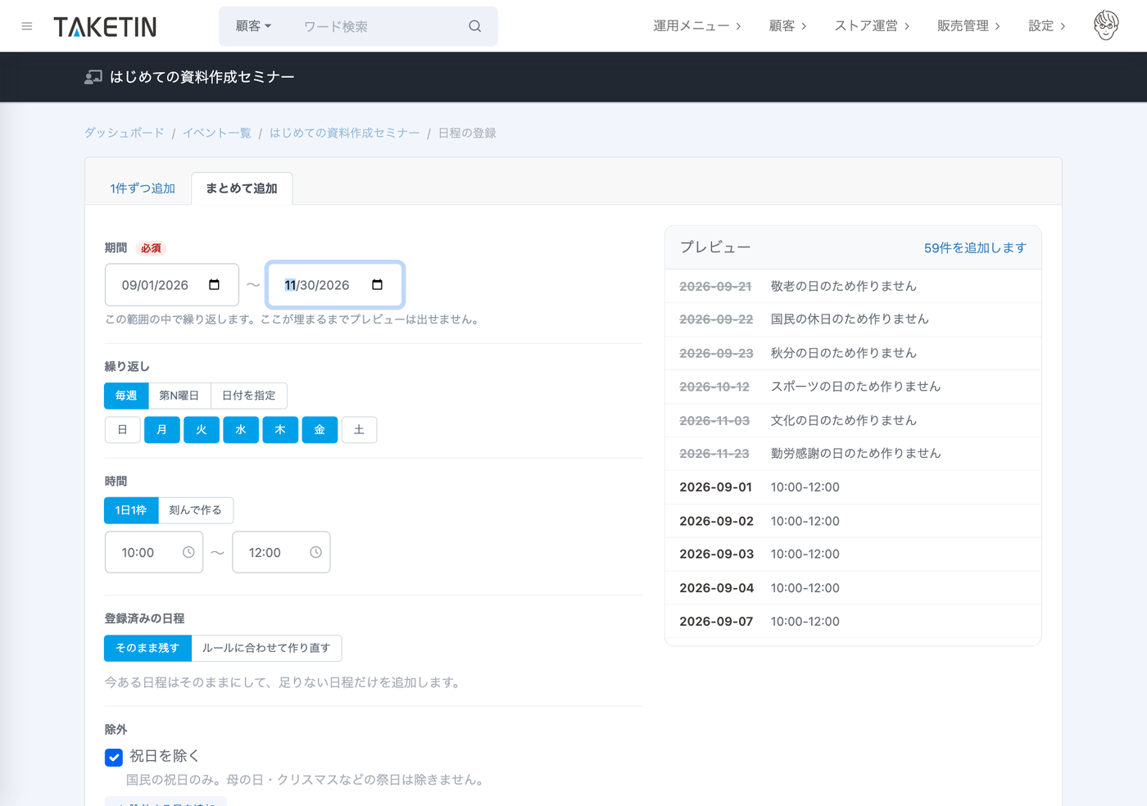Choose ルールに合わせて作り直す option
The image size is (1147, 806).
(266, 648)
